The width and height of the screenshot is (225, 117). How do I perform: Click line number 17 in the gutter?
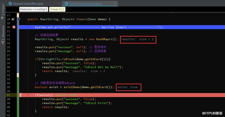[8, 15]
